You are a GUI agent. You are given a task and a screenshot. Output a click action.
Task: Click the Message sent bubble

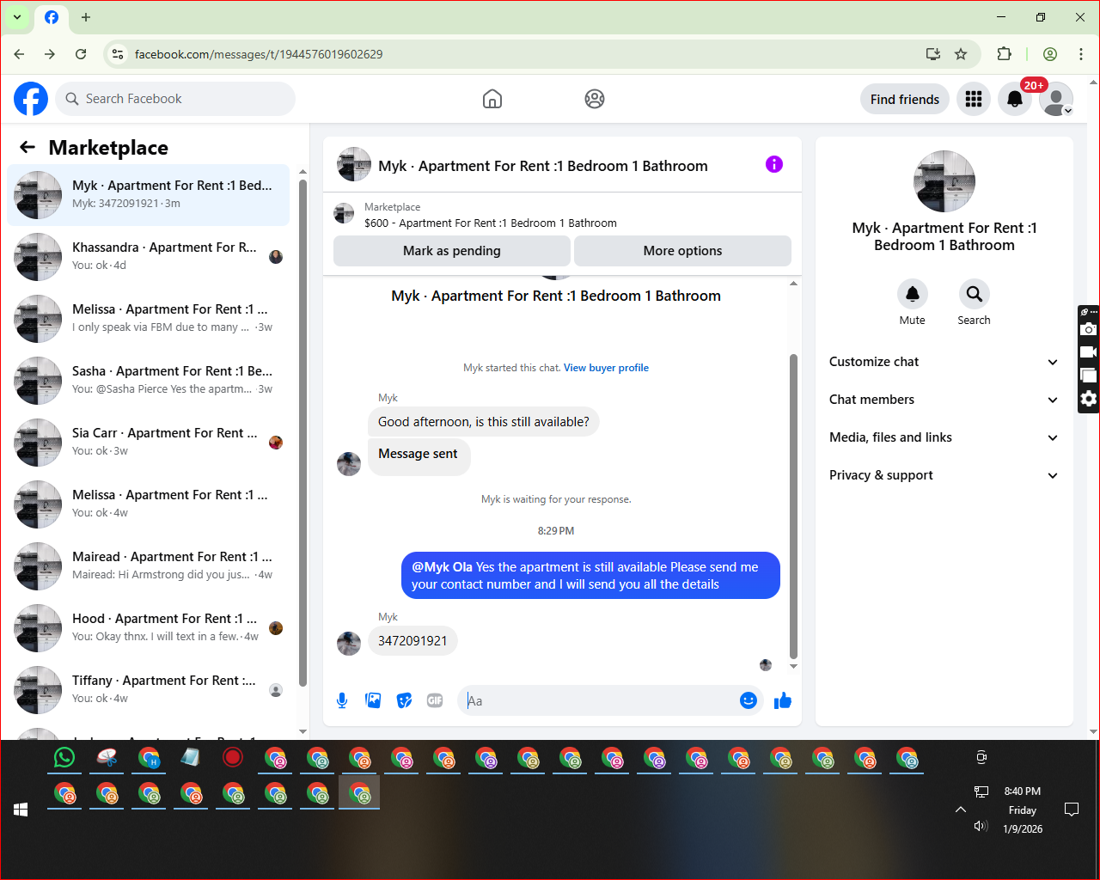[x=419, y=456]
